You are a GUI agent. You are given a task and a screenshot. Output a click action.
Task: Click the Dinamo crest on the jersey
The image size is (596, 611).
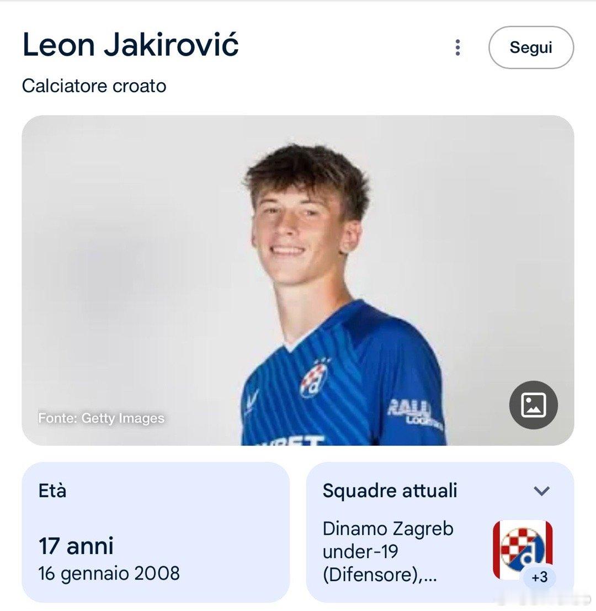(315, 380)
